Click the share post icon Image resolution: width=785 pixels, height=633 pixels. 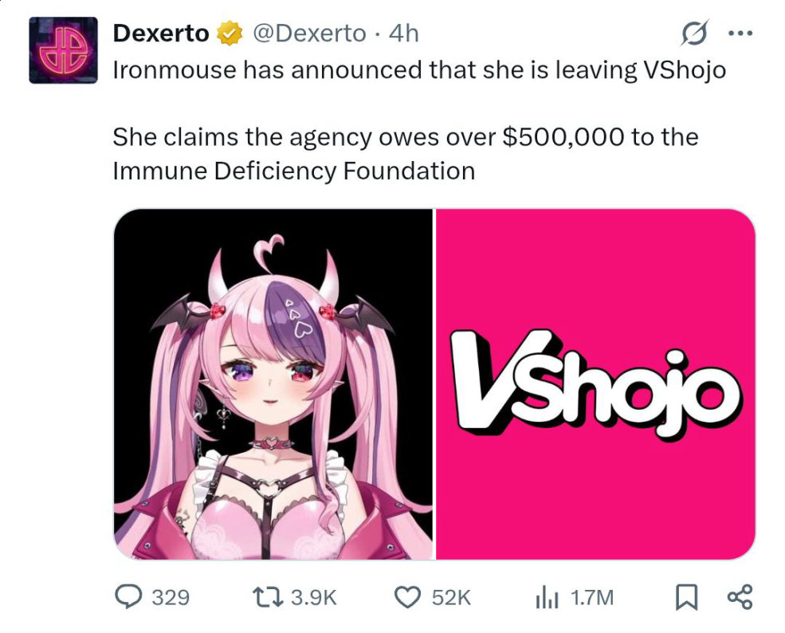pyautogui.click(x=740, y=597)
